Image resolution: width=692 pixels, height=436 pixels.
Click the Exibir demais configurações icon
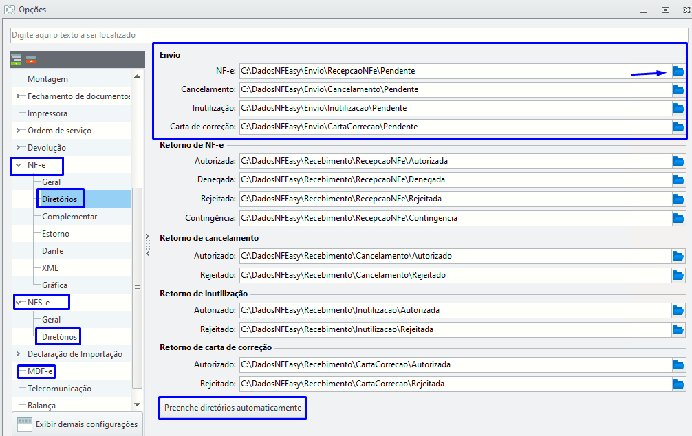click(x=25, y=424)
